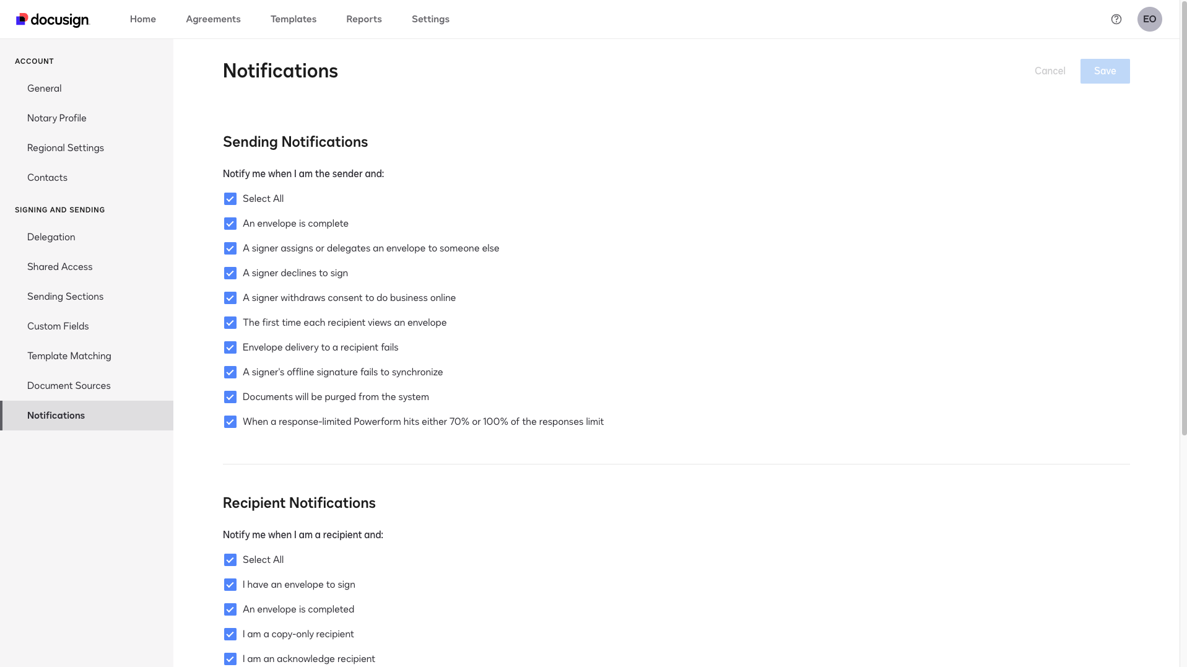Uncheck 'Envelope delivery to a recipient fails'

tap(230, 347)
